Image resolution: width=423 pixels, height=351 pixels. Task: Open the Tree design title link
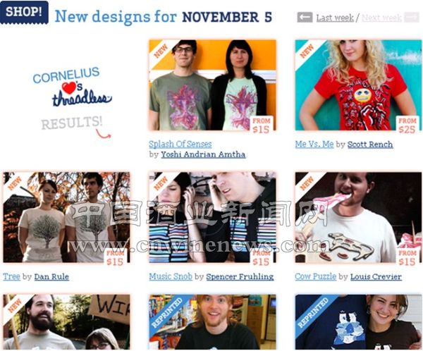pyautogui.click(x=11, y=276)
